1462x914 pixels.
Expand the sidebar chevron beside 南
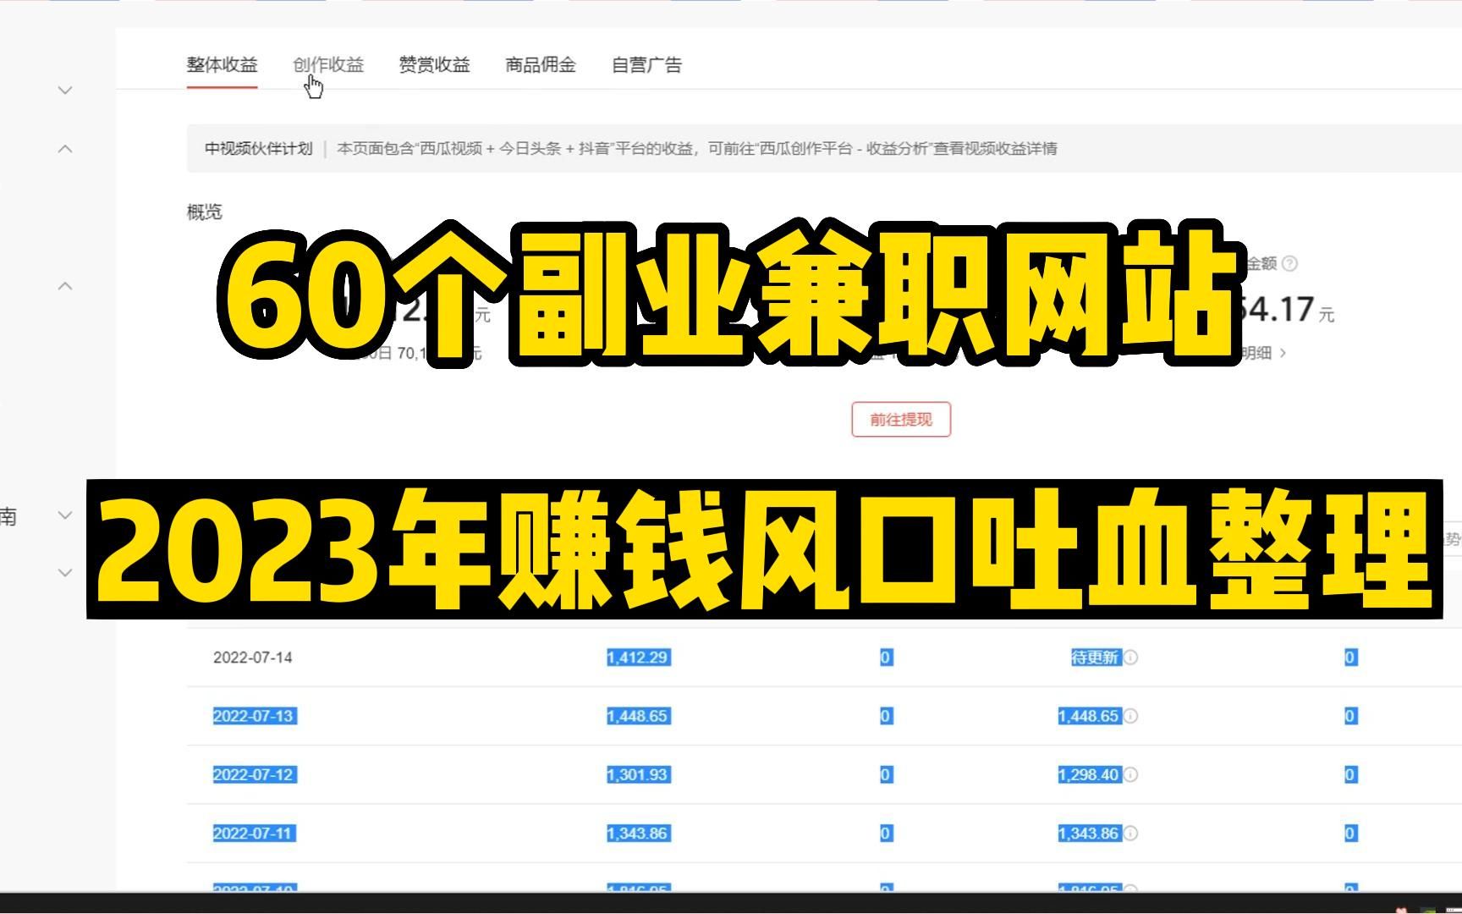[x=65, y=515]
